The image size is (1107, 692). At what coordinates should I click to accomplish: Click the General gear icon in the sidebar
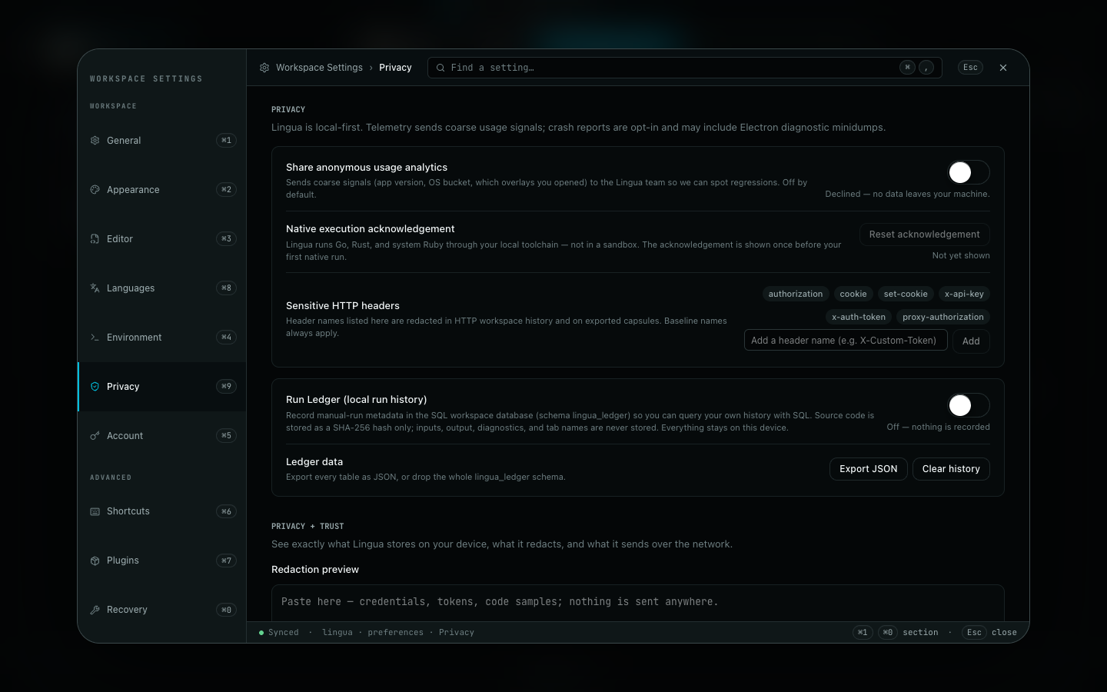pyautogui.click(x=95, y=141)
